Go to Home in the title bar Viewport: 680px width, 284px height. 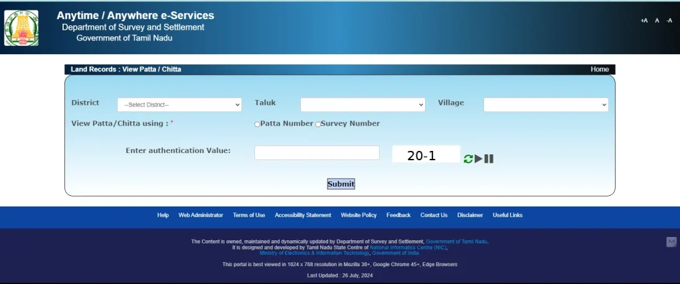click(600, 69)
